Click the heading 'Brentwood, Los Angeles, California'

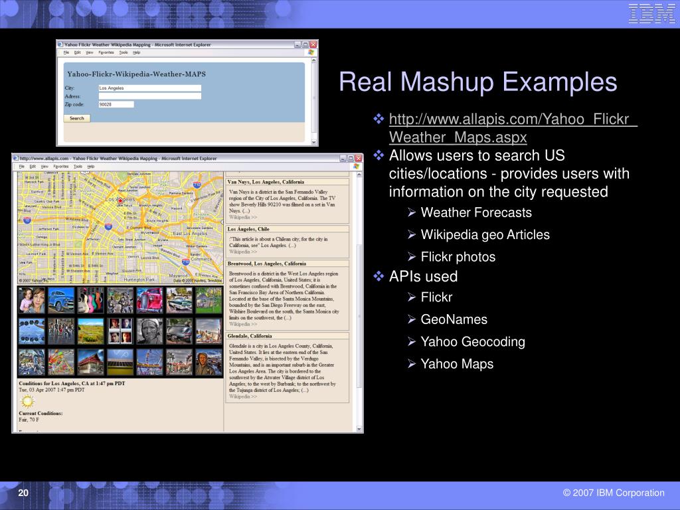click(267, 264)
